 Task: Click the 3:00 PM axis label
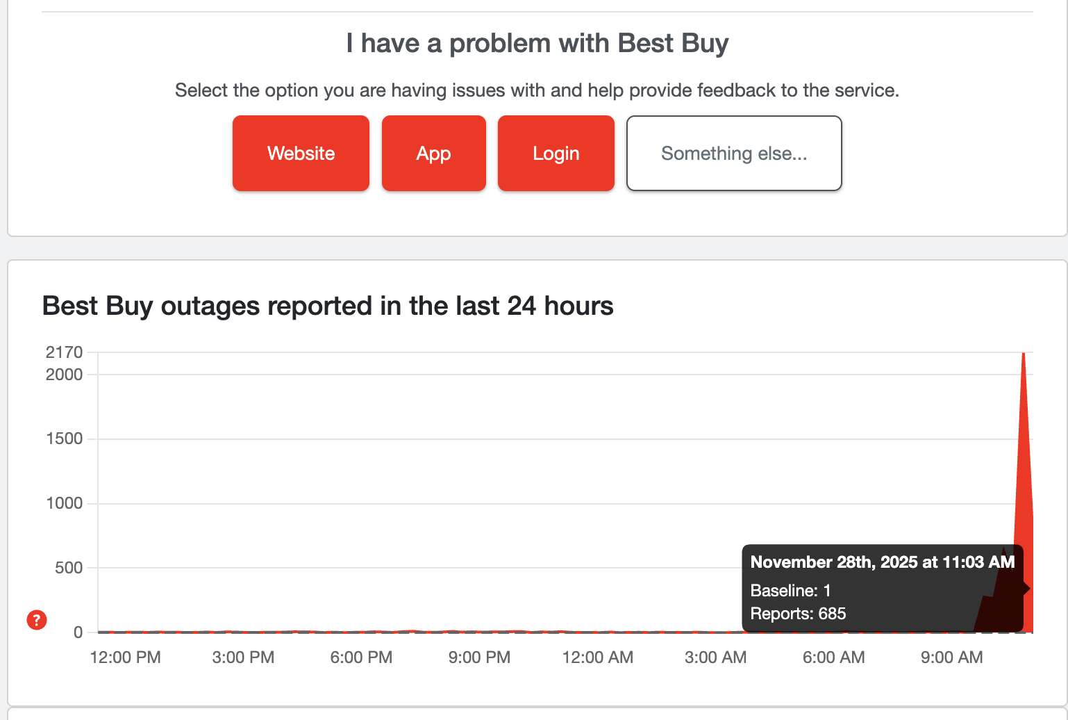[243, 657]
